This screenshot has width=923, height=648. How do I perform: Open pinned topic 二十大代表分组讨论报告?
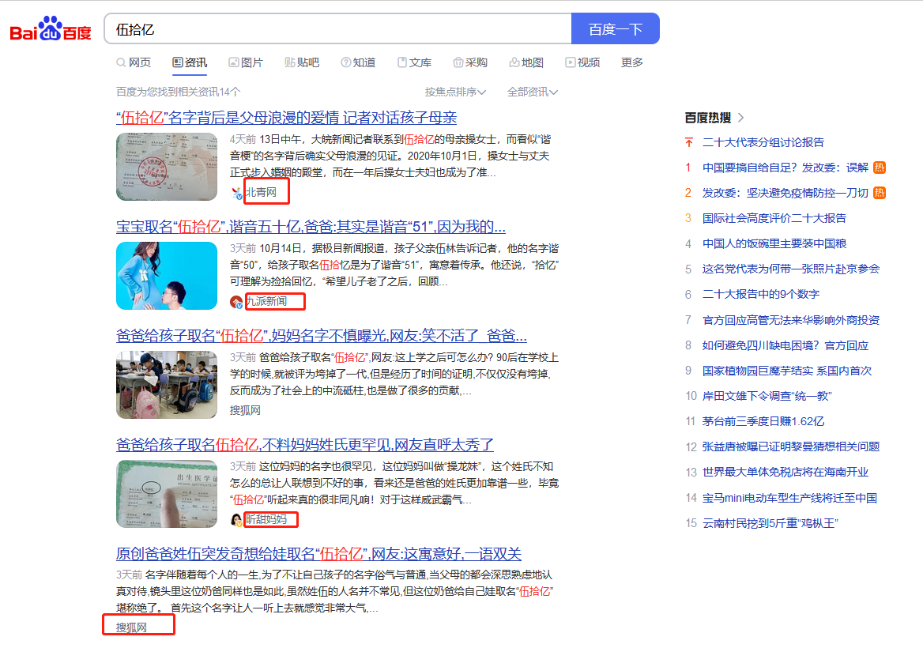pos(763,142)
